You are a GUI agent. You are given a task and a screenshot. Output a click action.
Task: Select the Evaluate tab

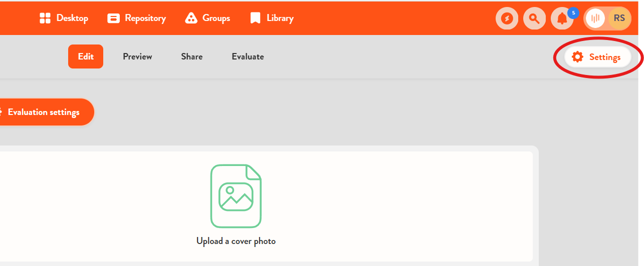pos(248,56)
